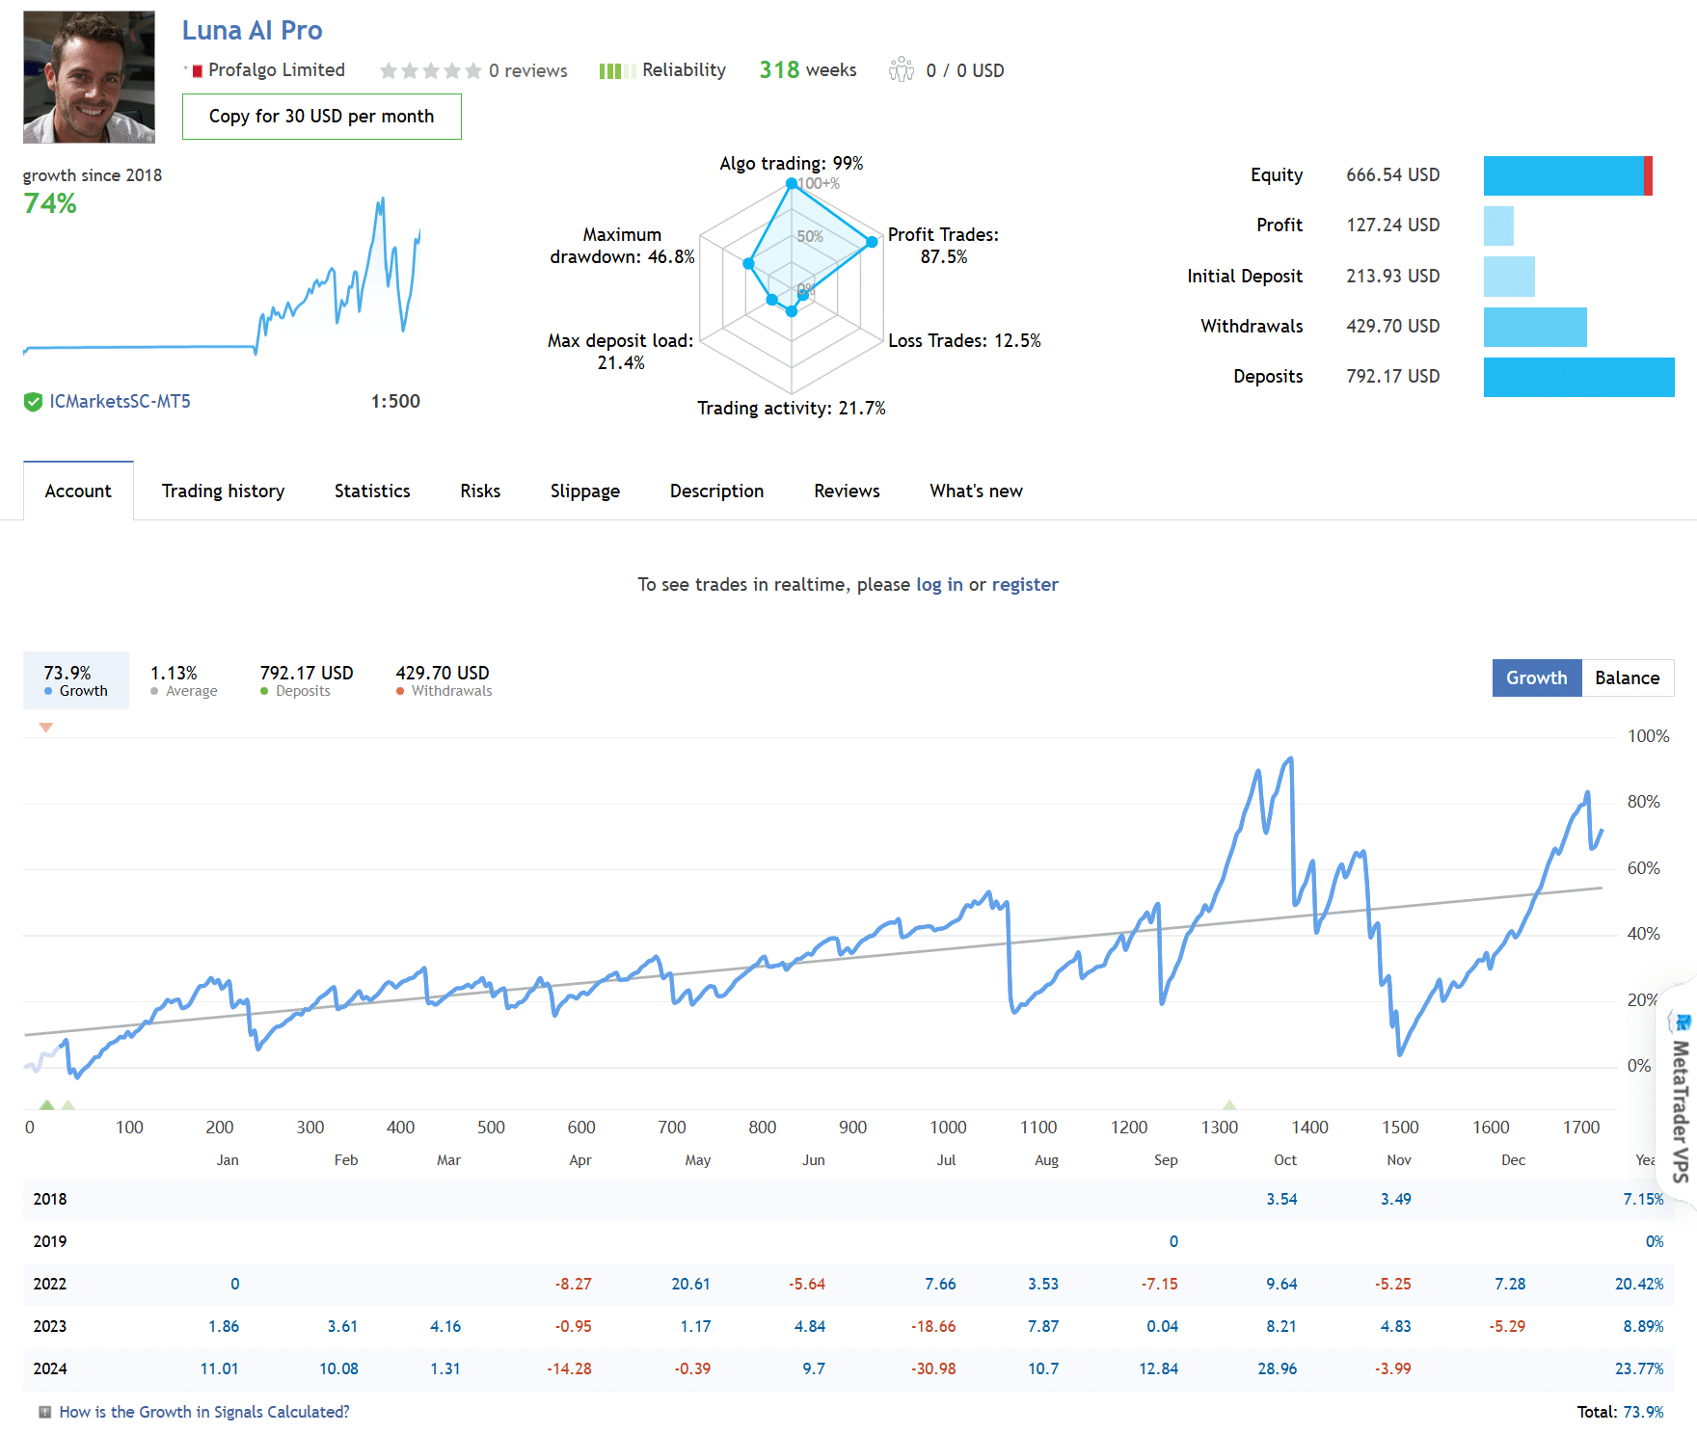Open the author's profile photo
The height and width of the screenshot is (1434, 1697).
coord(89,77)
